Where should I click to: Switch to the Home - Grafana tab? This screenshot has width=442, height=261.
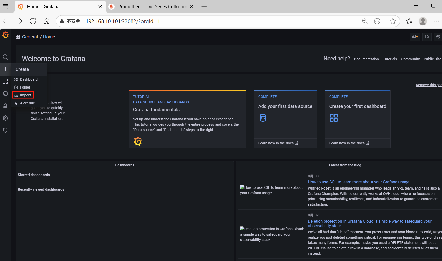click(60, 7)
